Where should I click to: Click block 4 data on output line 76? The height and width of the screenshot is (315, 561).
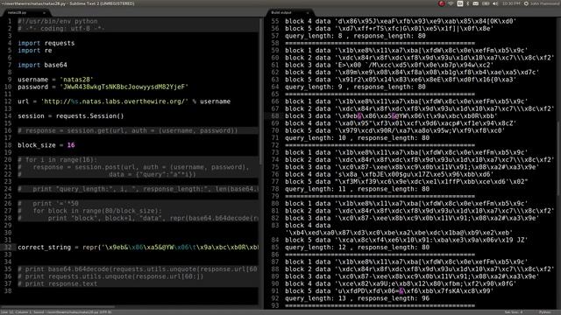pos(389,174)
